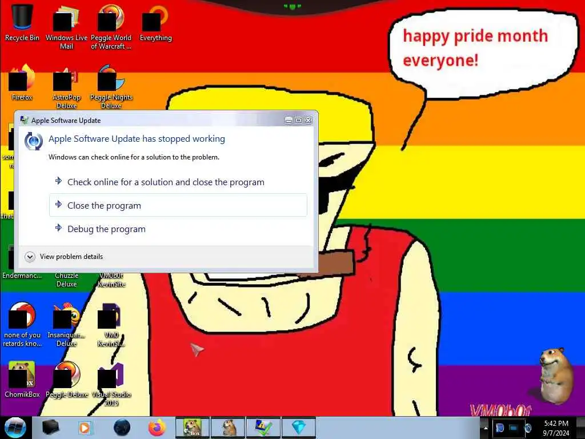Click the dark globe taskbar icon
The image size is (585, 439).
(122, 428)
